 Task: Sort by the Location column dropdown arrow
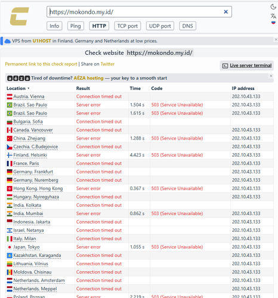(x=29, y=88)
